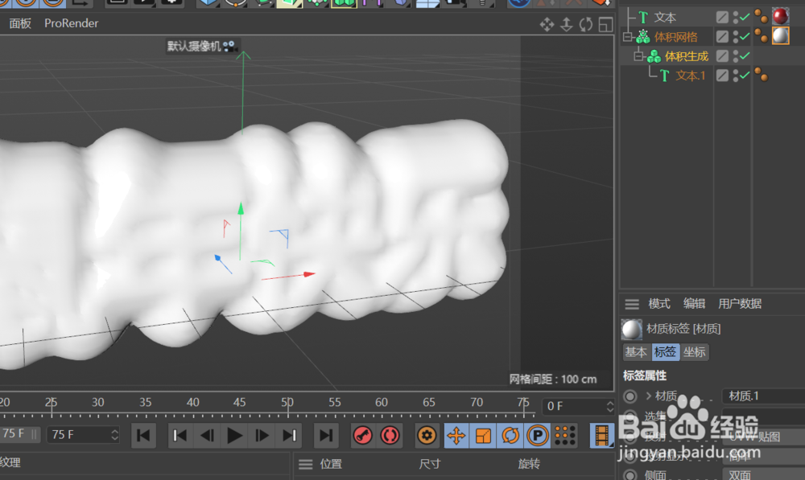Open the attribute manager hamburger menu
Viewport: 805px width, 480px height.
[632, 304]
